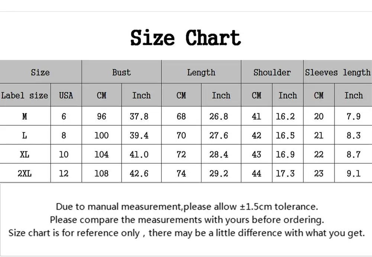Click the 2XL label size cell
372x257 pixels.
pos(25,173)
